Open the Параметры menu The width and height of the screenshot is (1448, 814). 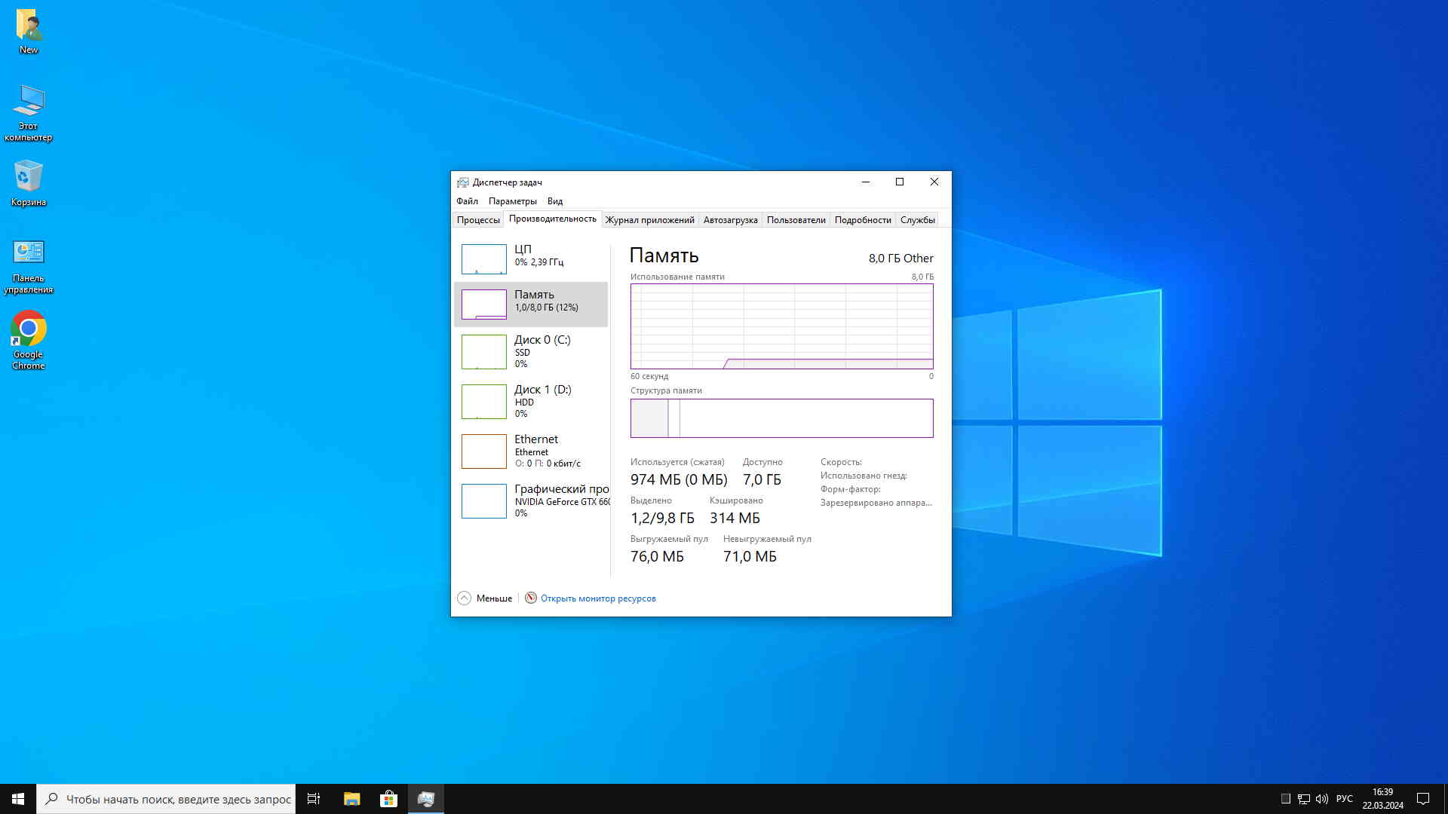[x=512, y=201]
